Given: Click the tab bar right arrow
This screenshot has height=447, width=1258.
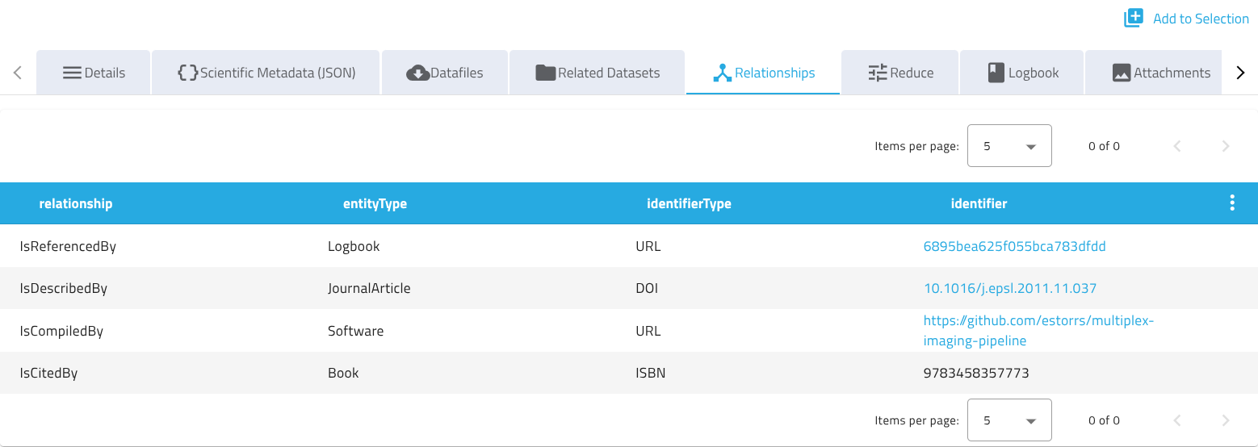Looking at the screenshot, I should click(x=1241, y=73).
